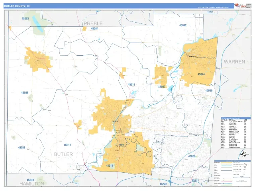Click the ZIP code label 45044
Image resolution: width=255 pixels, height=191 pixels.
201,74
